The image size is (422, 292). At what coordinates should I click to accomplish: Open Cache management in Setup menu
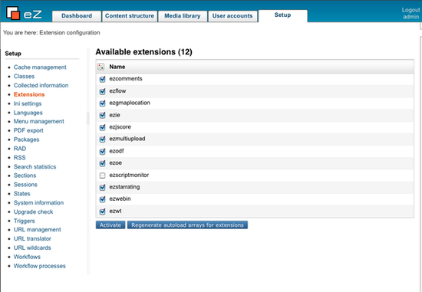click(x=40, y=67)
